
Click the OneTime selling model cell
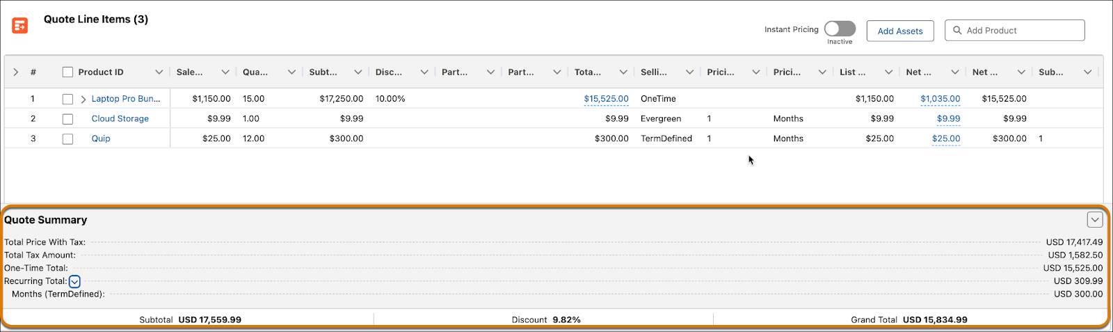pyautogui.click(x=658, y=99)
